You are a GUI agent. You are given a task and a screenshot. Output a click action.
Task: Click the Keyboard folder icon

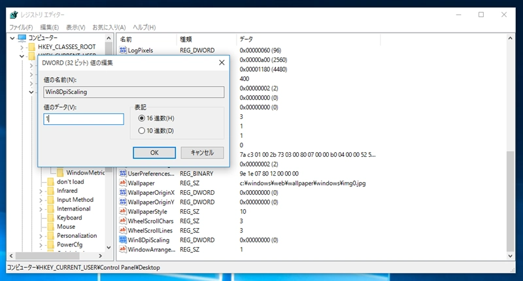click(51, 218)
